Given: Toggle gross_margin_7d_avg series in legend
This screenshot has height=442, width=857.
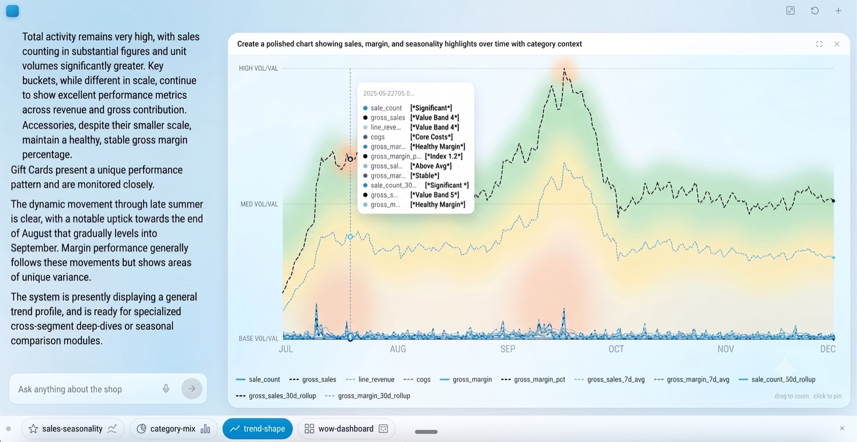Looking at the screenshot, I should (x=692, y=379).
